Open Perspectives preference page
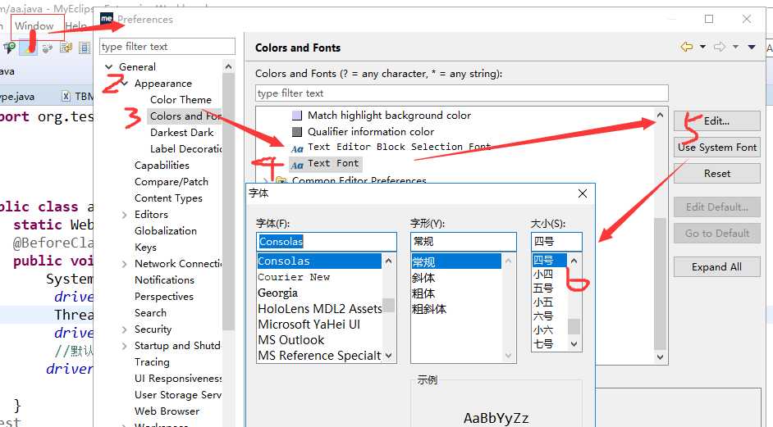This screenshot has height=427, width=773. 163,297
